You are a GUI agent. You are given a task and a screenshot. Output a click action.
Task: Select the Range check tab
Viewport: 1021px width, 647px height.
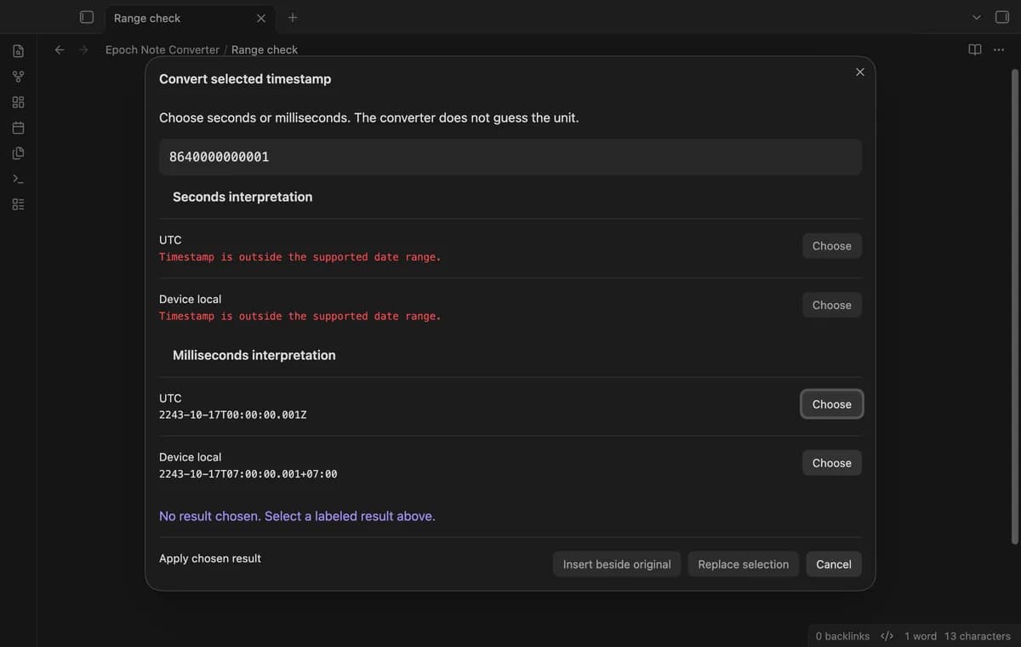tap(189, 18)
